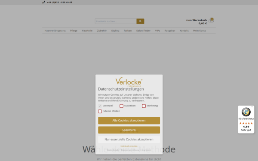Viewport: 258px width, 161px height.
Task: Open the shopping bag cart icon
Action: pos(211,20)
